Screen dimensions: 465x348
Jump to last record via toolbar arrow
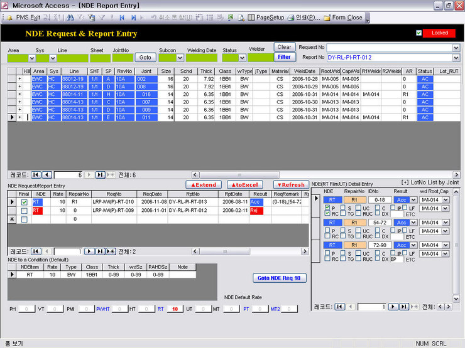(133, 18)
